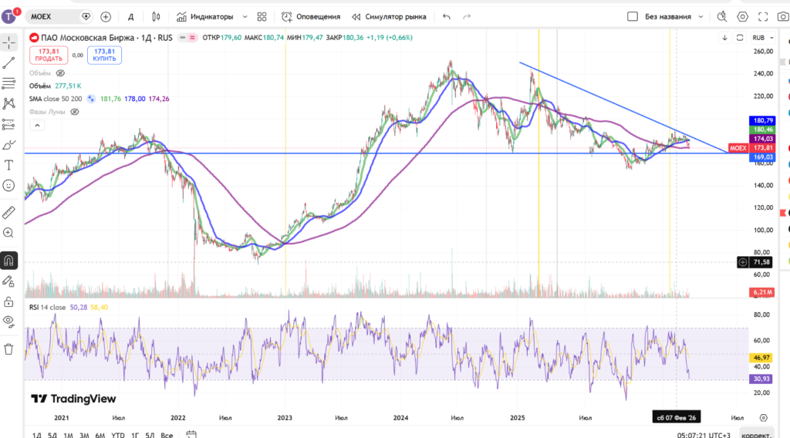The width and height of the screenshot is (790, 438).
Task: Open candlestick chart type selector
Action: point(156,17)
